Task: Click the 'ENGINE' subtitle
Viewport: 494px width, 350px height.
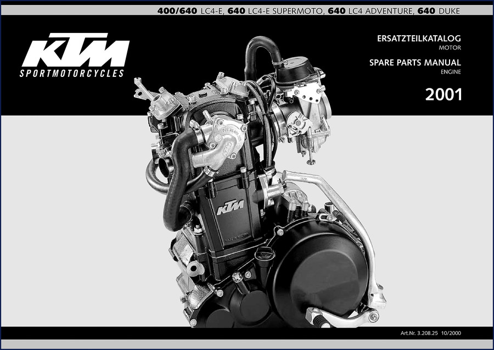Action: tap(451, 72)
